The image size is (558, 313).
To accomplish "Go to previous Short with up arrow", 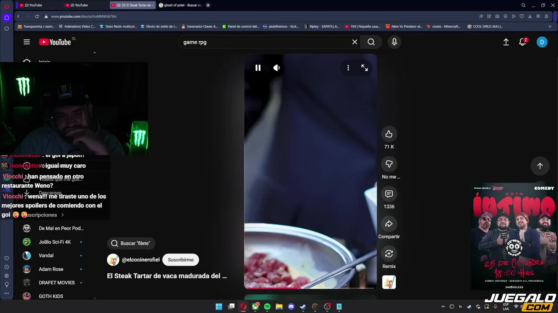I will 540,166.
